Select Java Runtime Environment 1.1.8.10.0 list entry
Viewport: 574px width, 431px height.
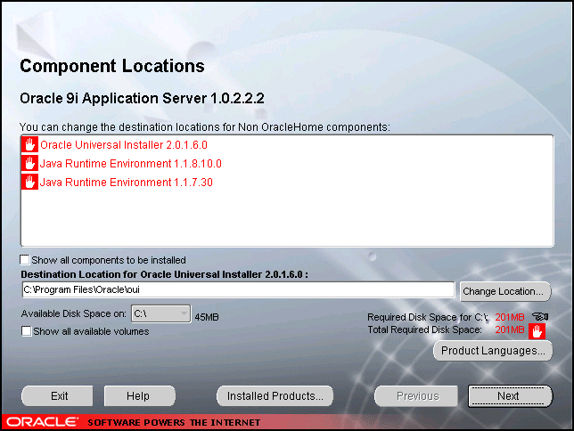(x=131, y=164)
